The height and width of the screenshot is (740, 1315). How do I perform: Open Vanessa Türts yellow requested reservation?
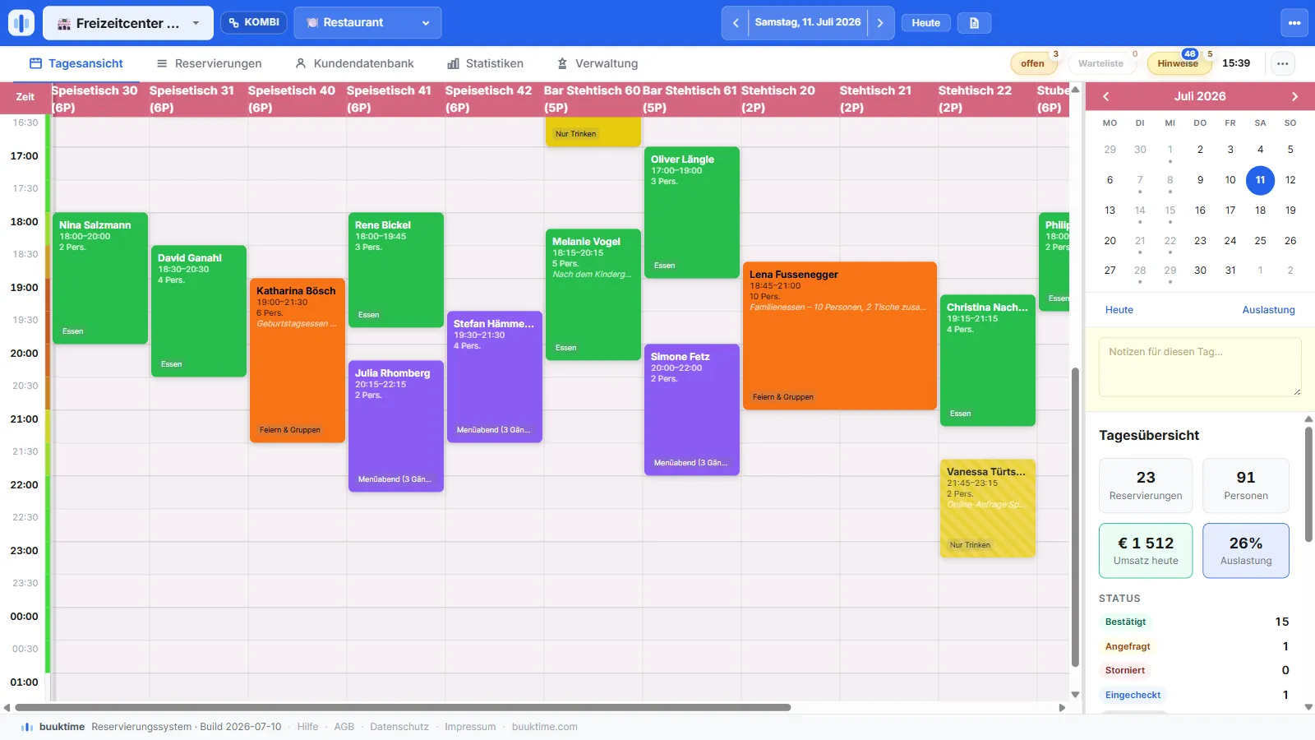[x=987, y=508]
